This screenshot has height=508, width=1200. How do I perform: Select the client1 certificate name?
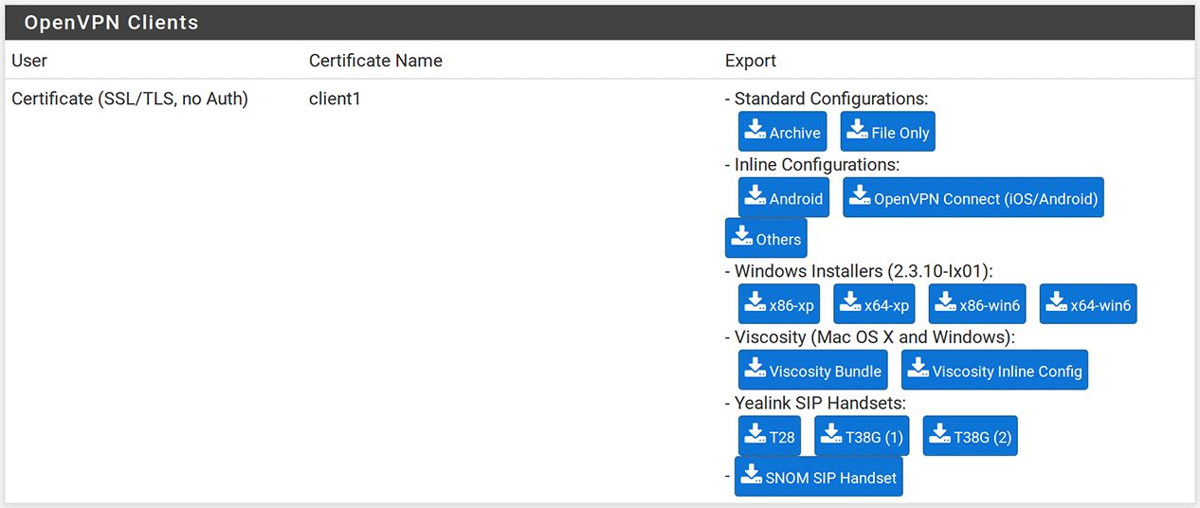[335, 99]
